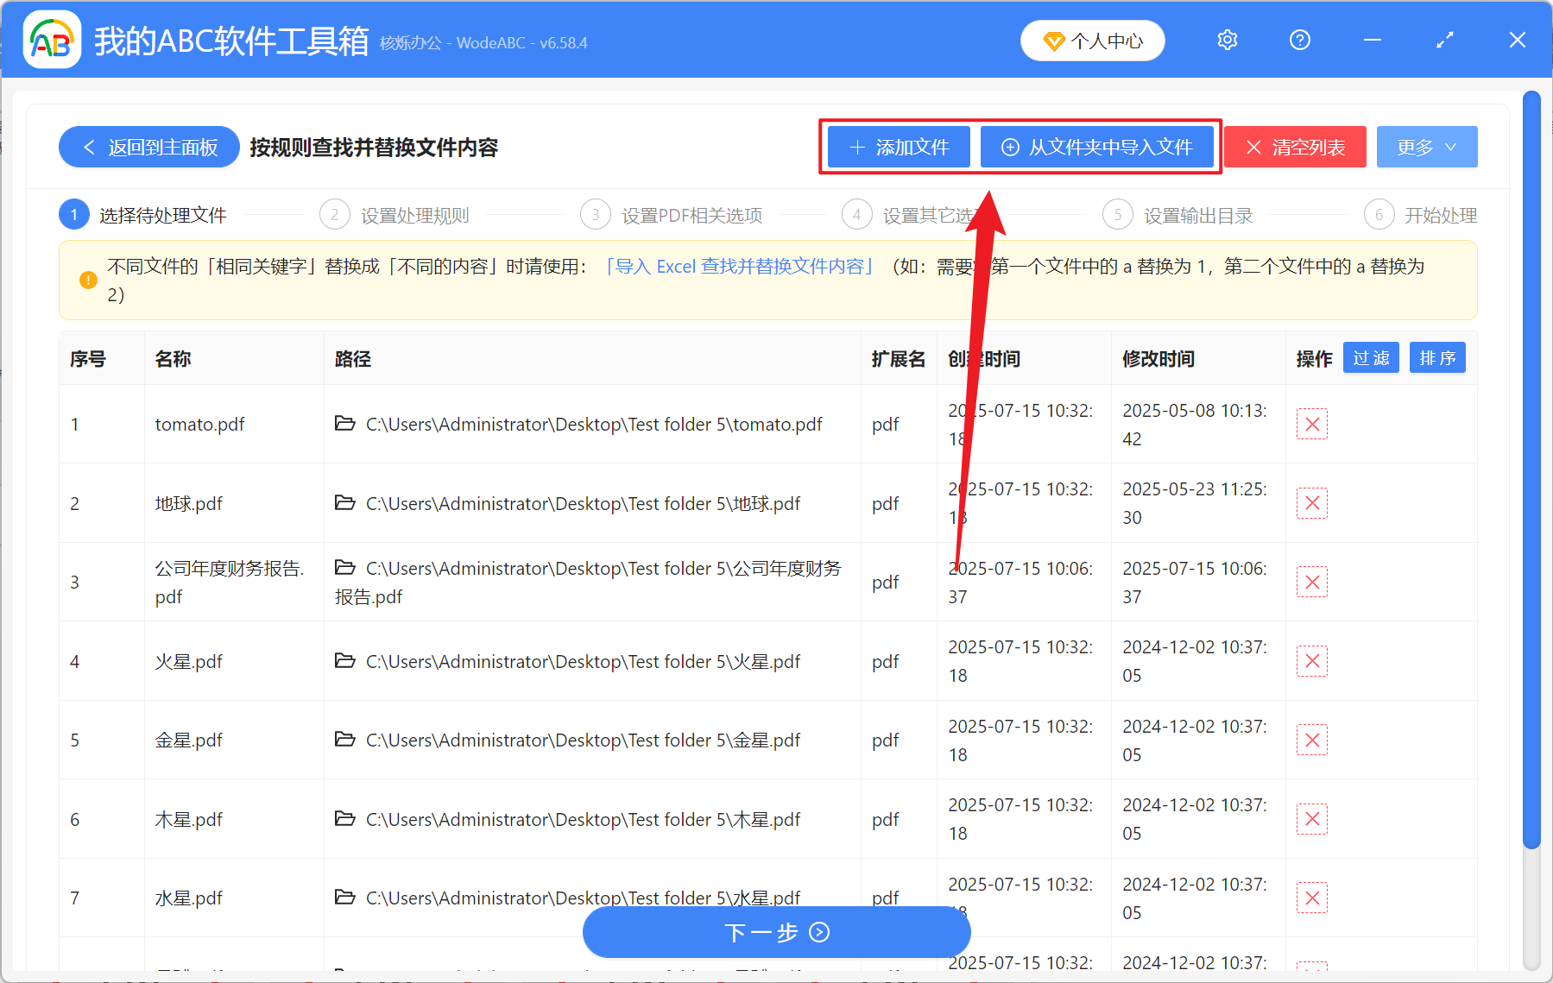Open the settings gear icon
Image resolution: width=1553 pixels, height=983 pixels.
tap(1227, 40)
